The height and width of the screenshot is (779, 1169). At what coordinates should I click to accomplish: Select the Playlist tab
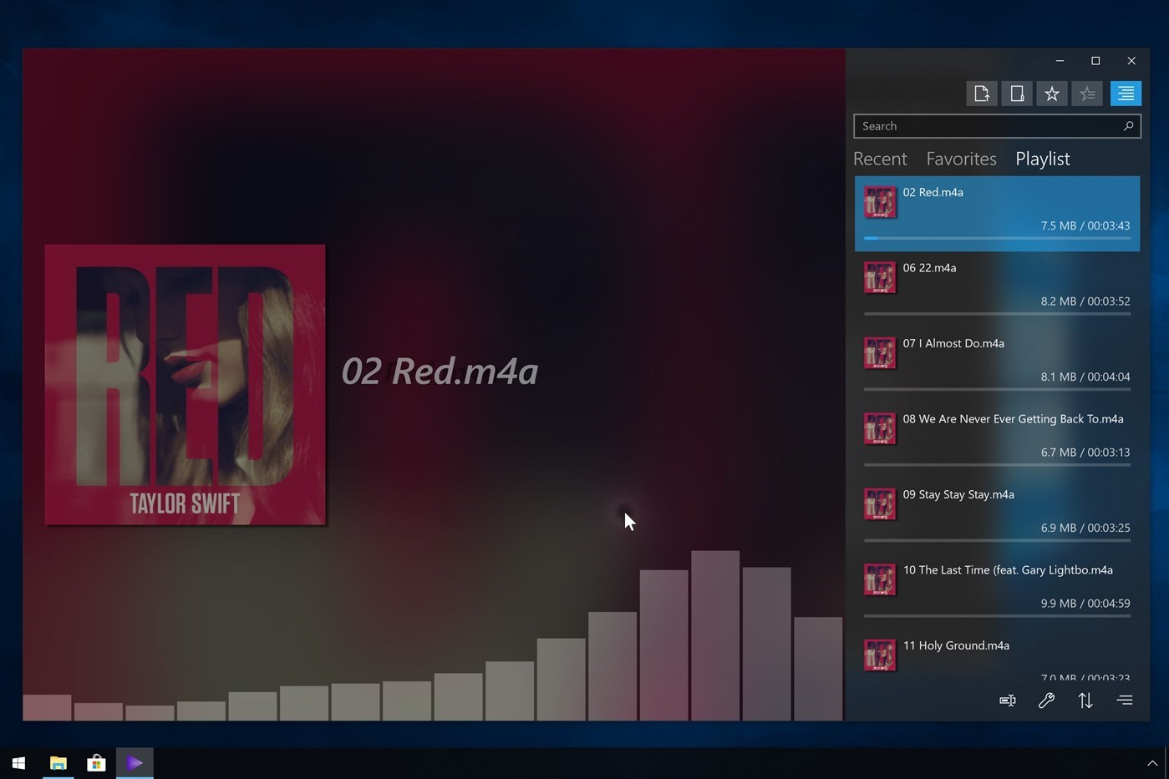(1042, 159)
